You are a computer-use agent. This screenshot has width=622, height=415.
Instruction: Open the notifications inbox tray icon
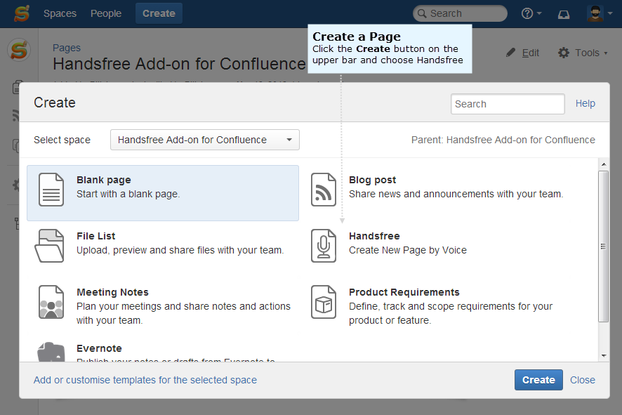point(564,15)
